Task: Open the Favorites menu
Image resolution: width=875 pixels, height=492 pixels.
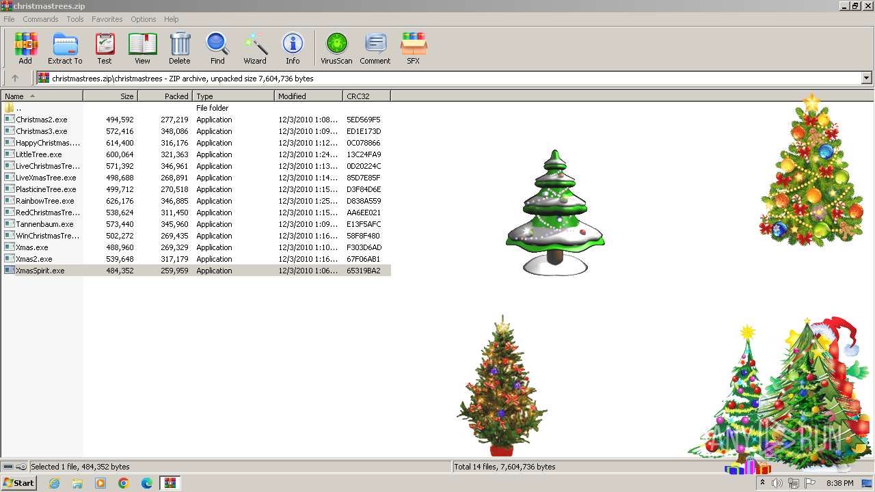Action: coord(107,19)
